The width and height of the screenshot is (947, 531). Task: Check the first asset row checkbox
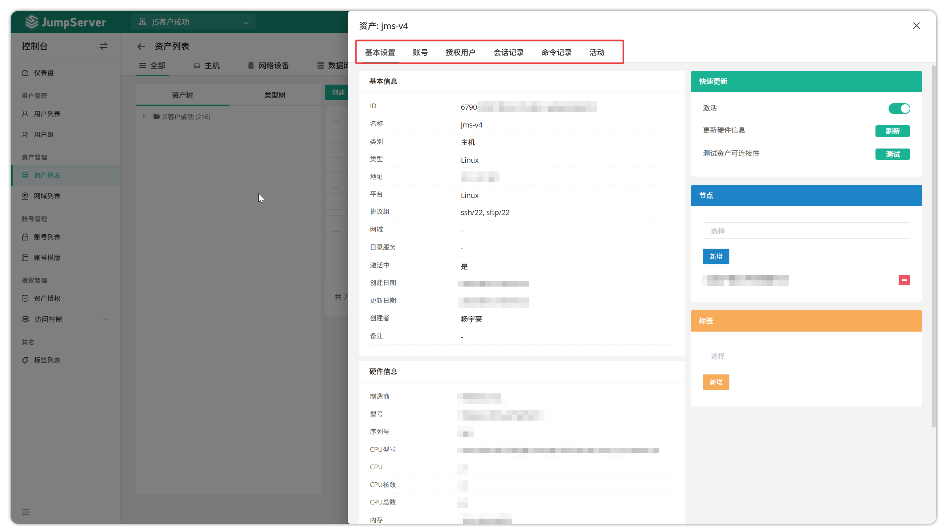[336, 117]
